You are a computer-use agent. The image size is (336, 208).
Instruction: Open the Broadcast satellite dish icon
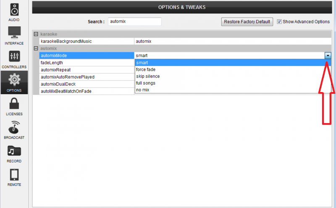pos(14,127)
